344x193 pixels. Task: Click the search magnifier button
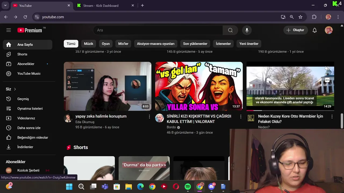coord(230,30)
